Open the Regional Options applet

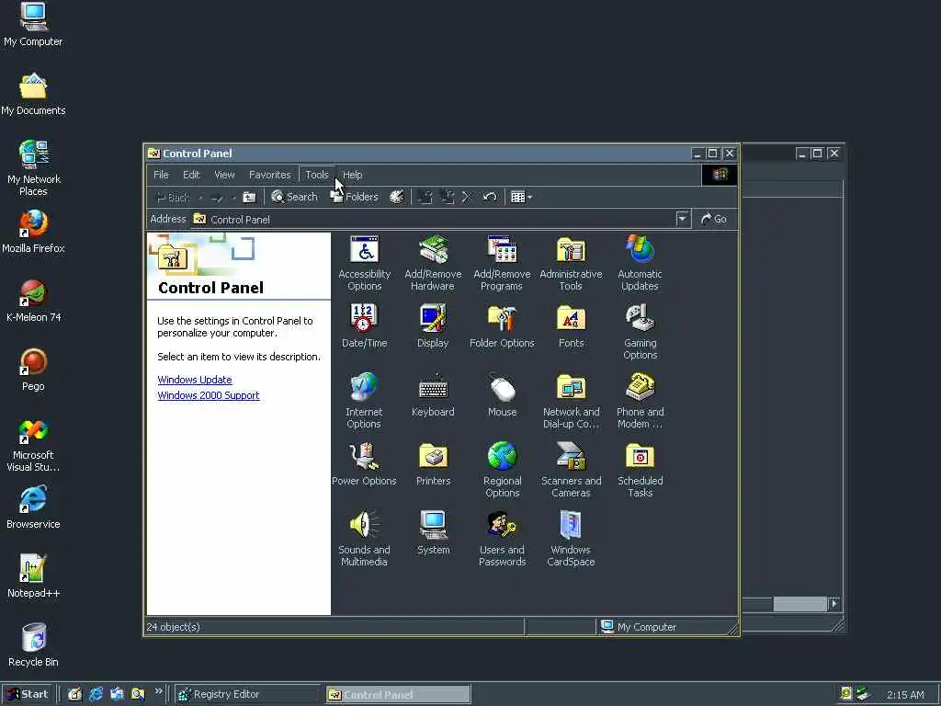click(x=503, y=470)
